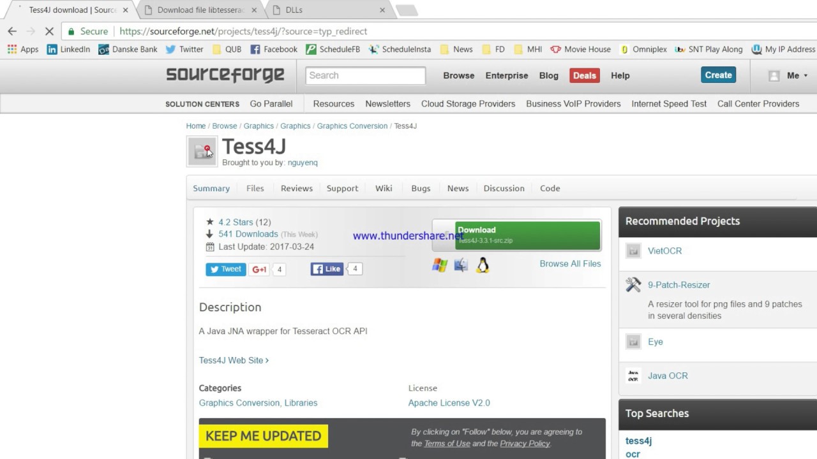Open the Files project tab
Image resolution: width=817 pixels, height=459 pixels.
tap(255, 188)
